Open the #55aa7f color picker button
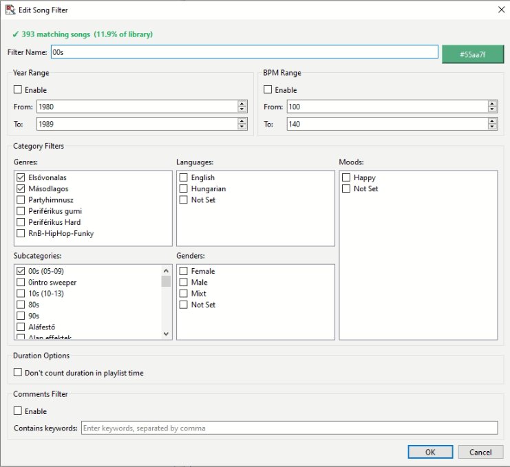Image resolution: width=510 pixels, height=467 pixels. coord(473,54)
